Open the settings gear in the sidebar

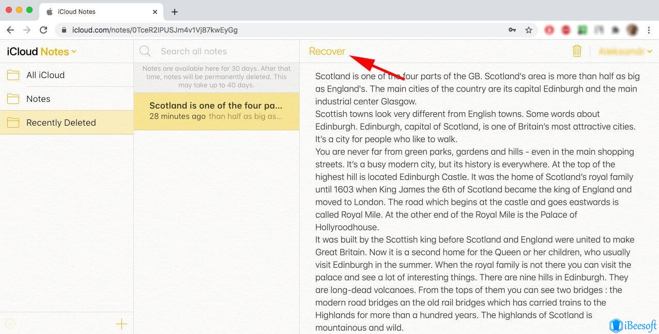[x=10, y=324]
